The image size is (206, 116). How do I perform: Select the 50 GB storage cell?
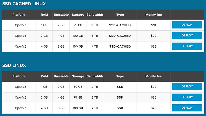tap(78, 87)
